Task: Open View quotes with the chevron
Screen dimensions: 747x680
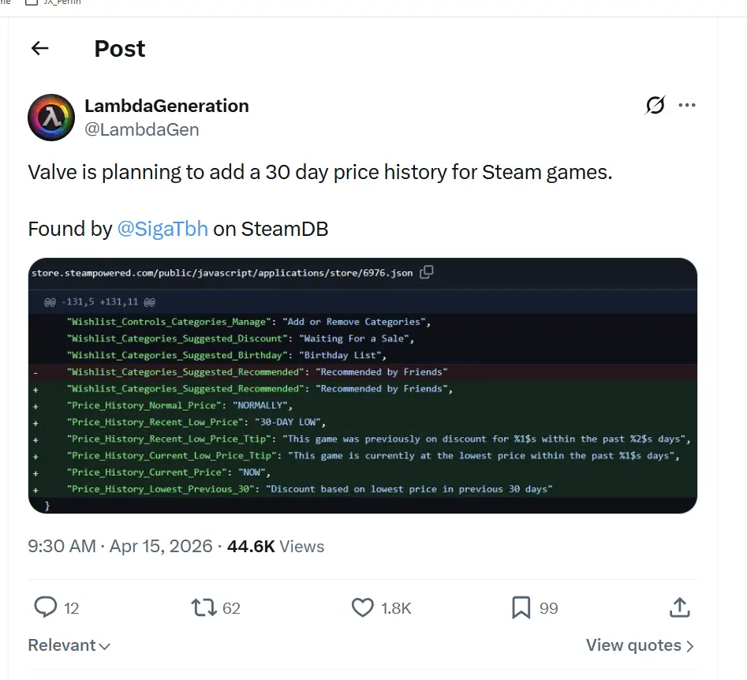Action: click(640, 645)
